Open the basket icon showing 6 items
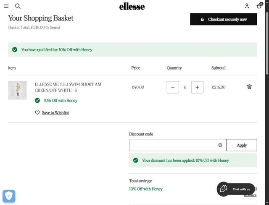The height and width of the screenshot is (205, 269). [x=259, y=5]
